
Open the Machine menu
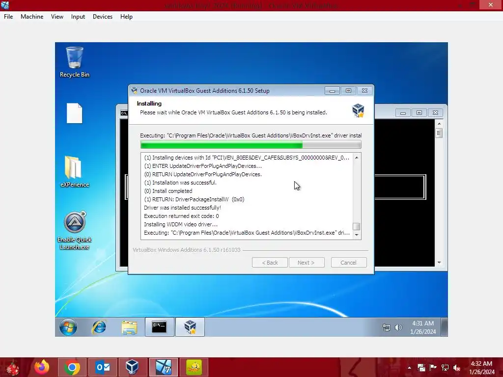(32, 17)
